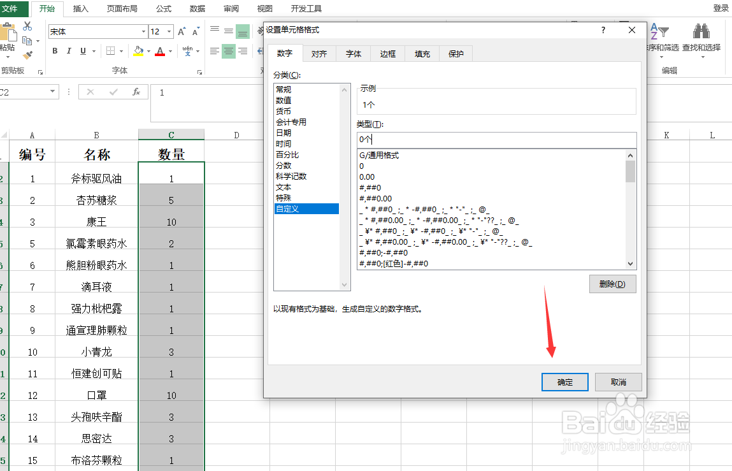This screenshot has height=471, width=732.
Task: Open Sort and Filter tool
Action: (x=663, y=40)
